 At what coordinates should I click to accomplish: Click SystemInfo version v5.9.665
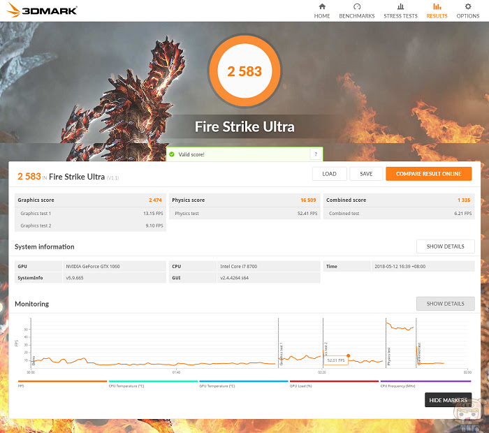point(75,277)
